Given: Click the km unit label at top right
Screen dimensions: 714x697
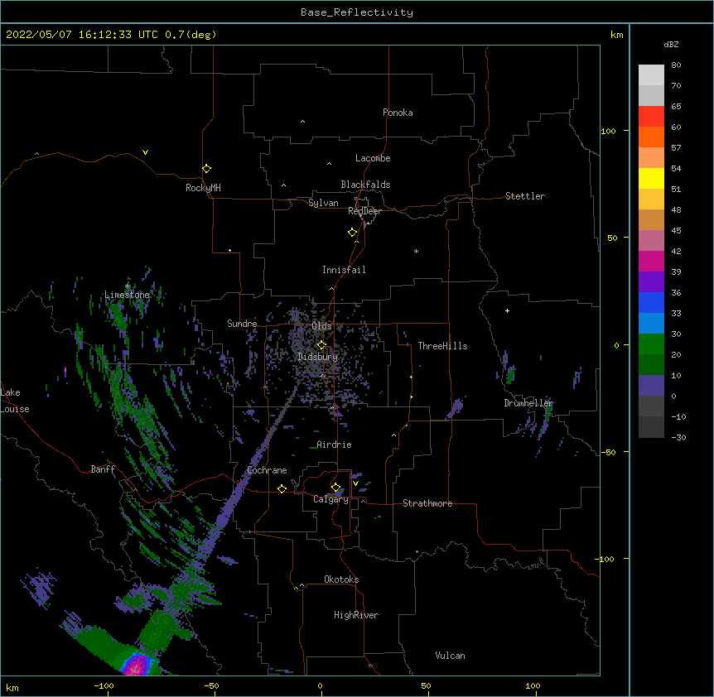Looking at the screenshot, I should [617, 35].
